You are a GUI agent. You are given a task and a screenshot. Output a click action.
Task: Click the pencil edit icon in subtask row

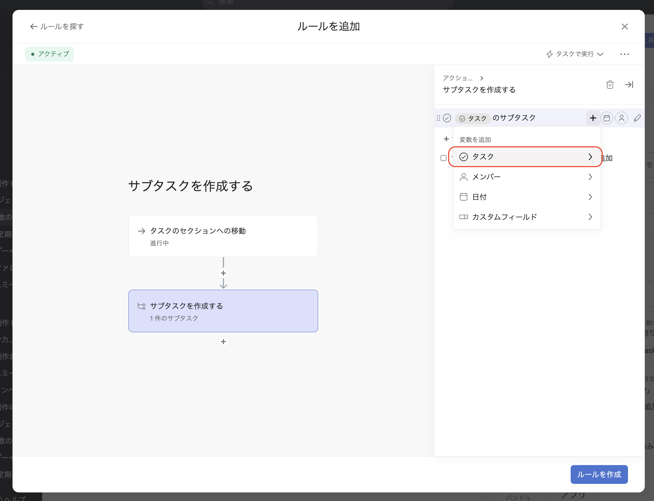coord(637,118)
